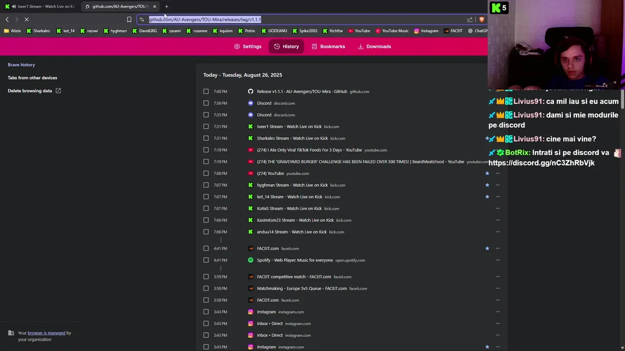The width and height of the screenshot is (625, 351).
Task: Check the FACEIT competitive match entry
Action: [x=206, y=277]
